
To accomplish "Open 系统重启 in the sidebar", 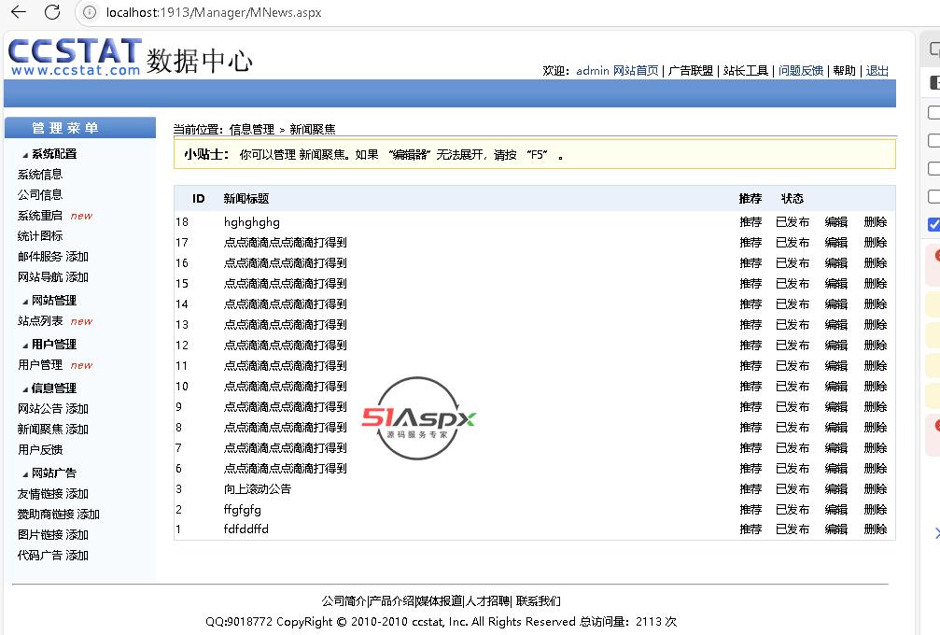I will (x=40, y=216).
